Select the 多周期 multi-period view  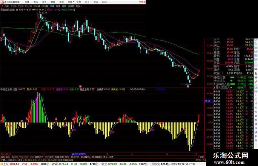(x=71, y=6)
